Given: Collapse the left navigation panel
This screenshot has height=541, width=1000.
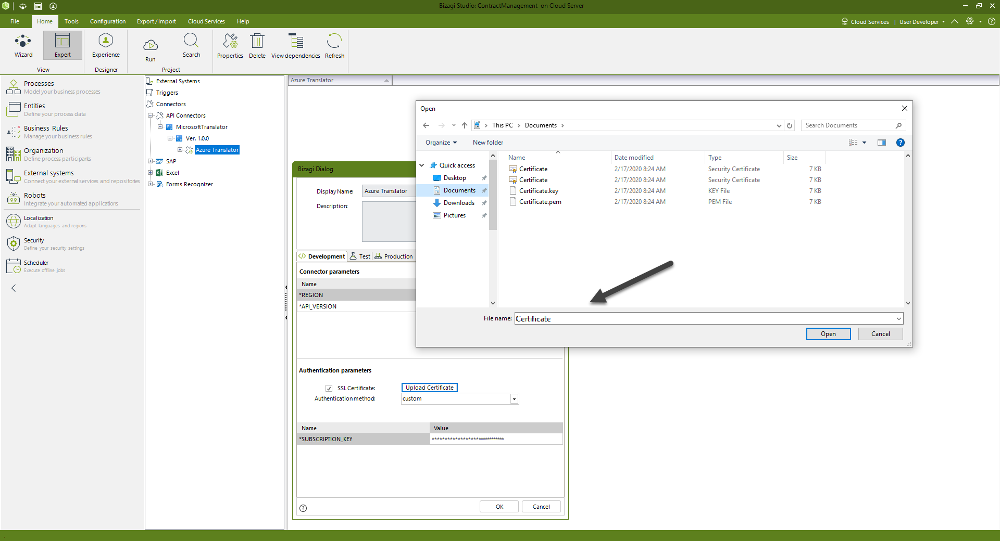Looking at the screenshot, I should pos(14,288).
